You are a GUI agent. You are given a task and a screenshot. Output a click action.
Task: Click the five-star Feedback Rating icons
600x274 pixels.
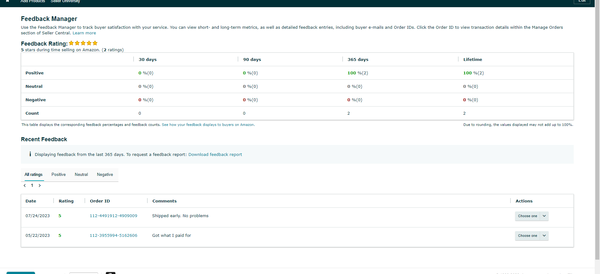point(83,43)
